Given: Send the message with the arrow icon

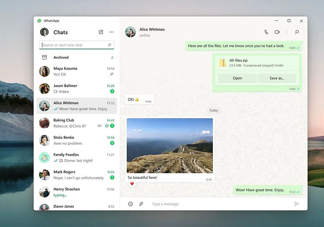Looking at the screenshot, I should (x=297, y=204).
